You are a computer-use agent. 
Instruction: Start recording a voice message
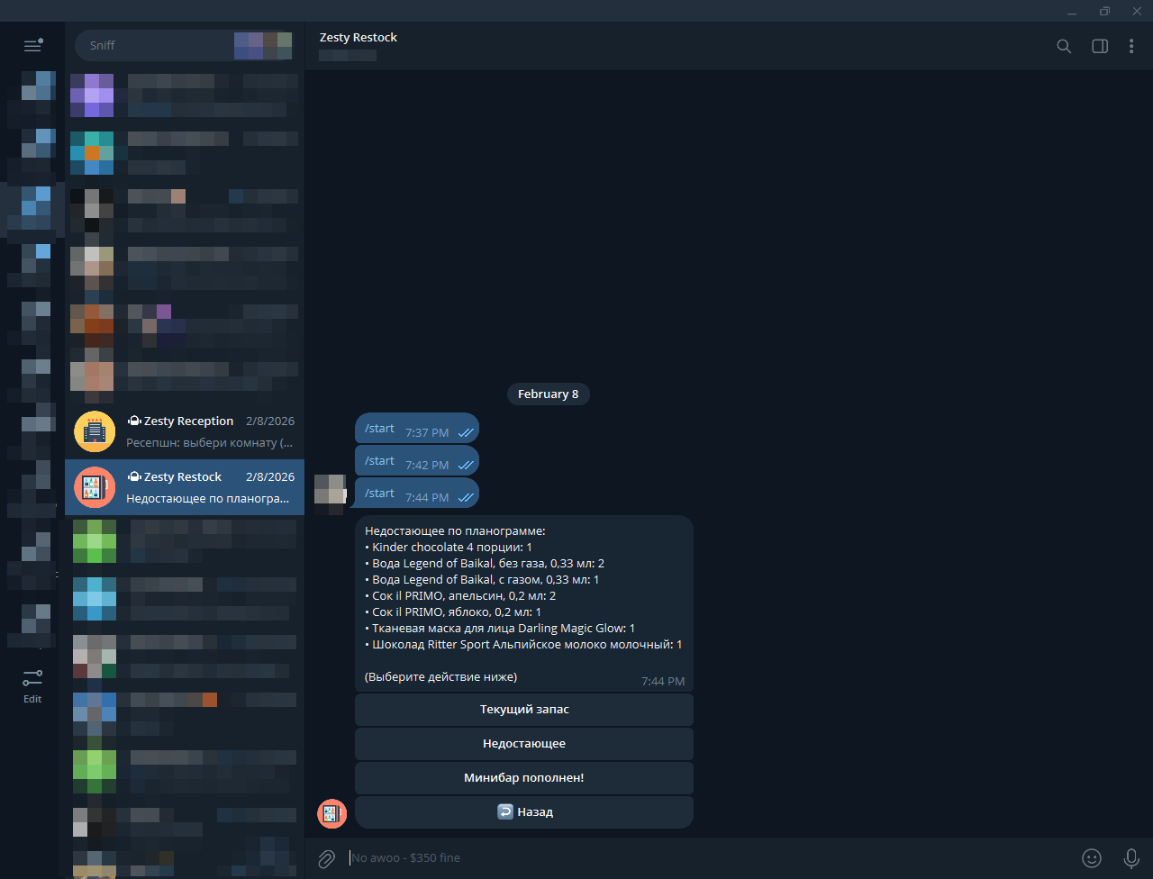pos(1131,858)
